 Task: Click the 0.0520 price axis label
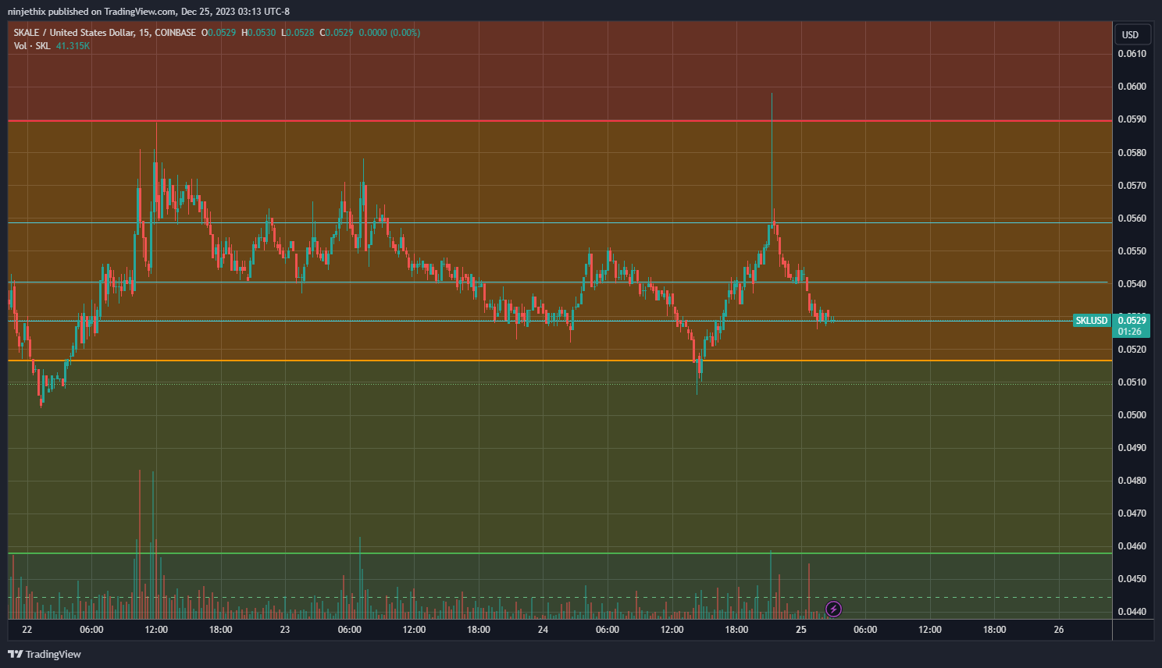pyautogui.click(x=1132, y=350)
